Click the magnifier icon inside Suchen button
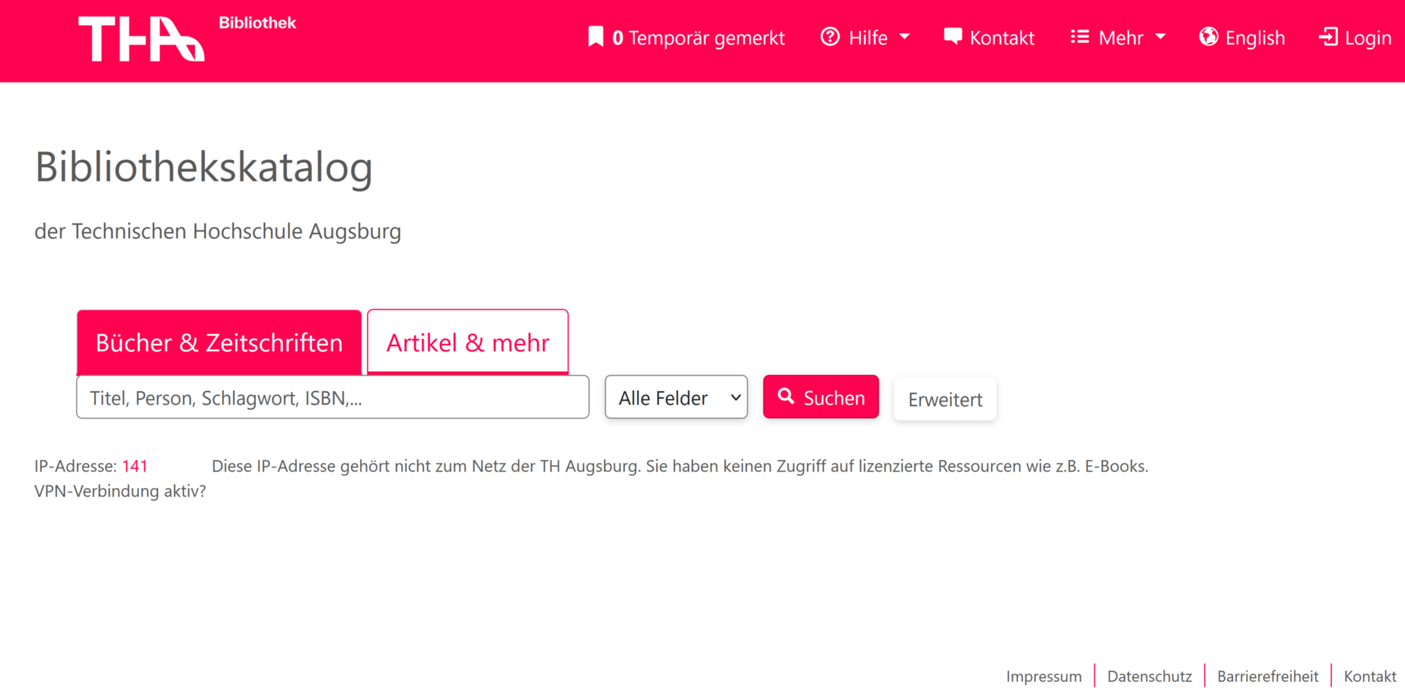Viewport: 1405px width, 696px height. coord(787,396)
